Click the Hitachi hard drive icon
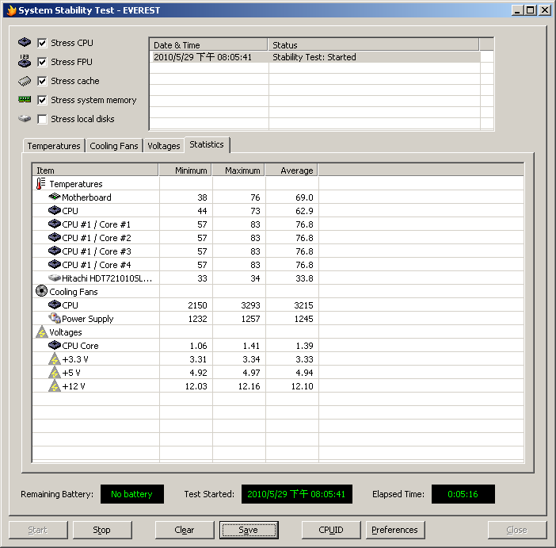 55,278
